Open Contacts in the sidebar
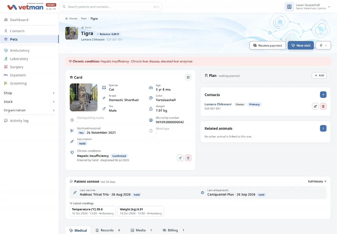Screen dimensions: 337x234 (29, 31)
